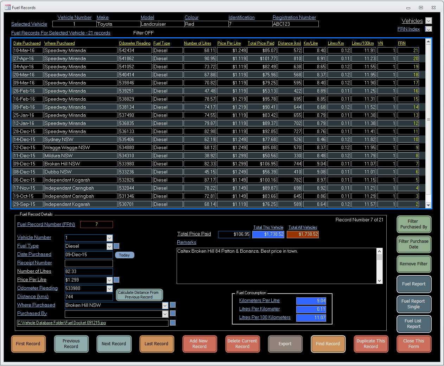Open the Vehicles dropdown
This screenshot has width=444, height=366.
pyautogui.click(x=429, y=21)
